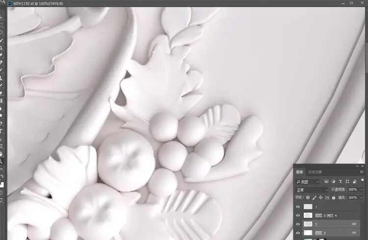The image size is (368, 240).
Task: Select the Horizontal Type tool
Action: click(1, 131)
